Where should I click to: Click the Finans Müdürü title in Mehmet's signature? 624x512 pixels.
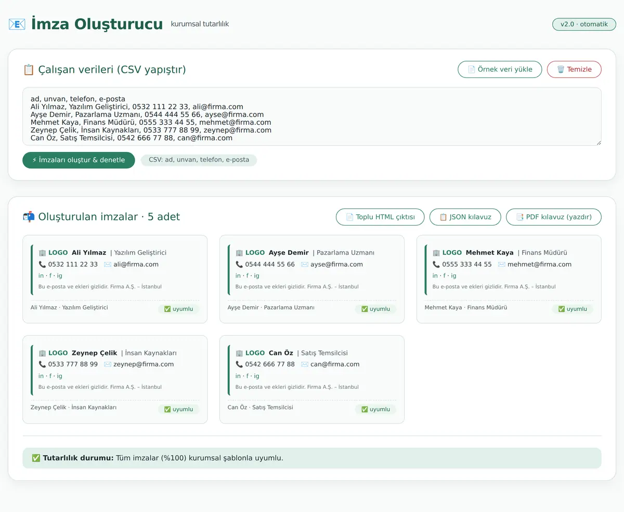544,253
